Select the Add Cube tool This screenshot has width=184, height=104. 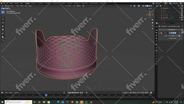coord(3,41)
